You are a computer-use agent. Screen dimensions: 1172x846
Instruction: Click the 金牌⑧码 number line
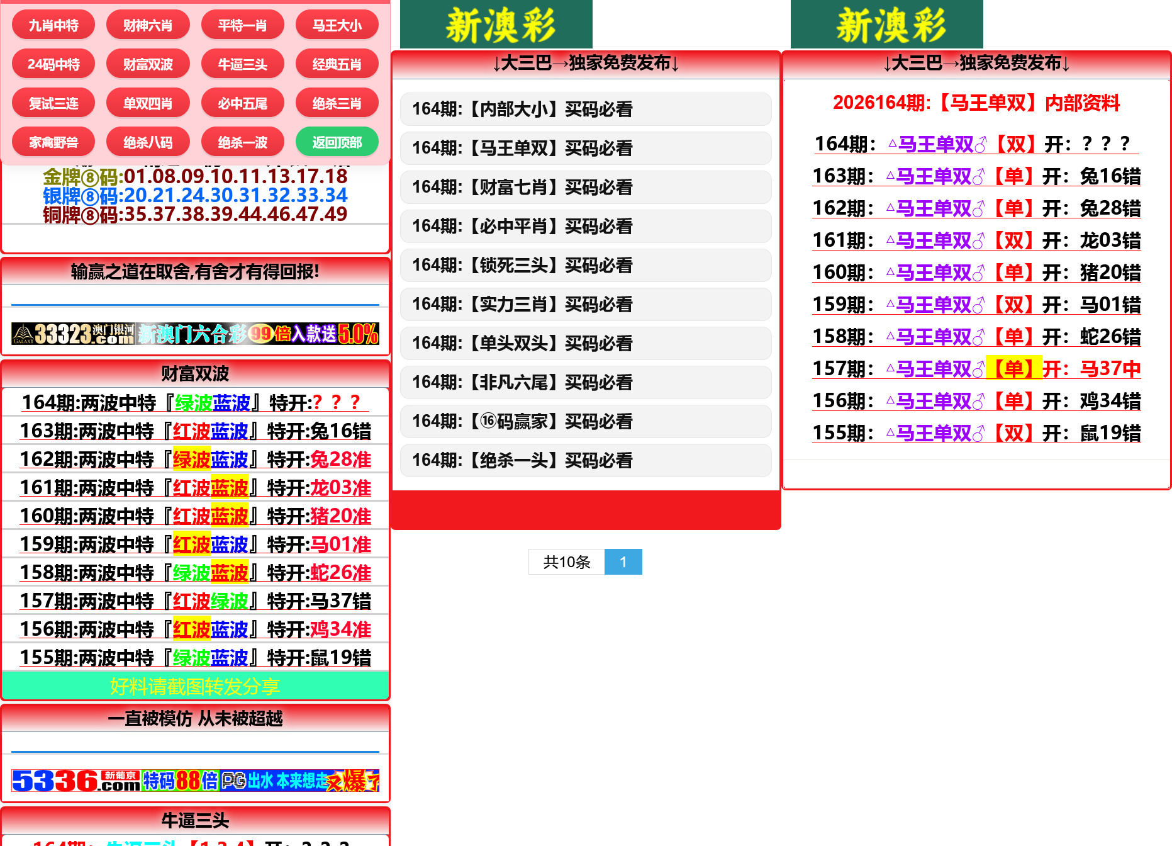[195, 176]
